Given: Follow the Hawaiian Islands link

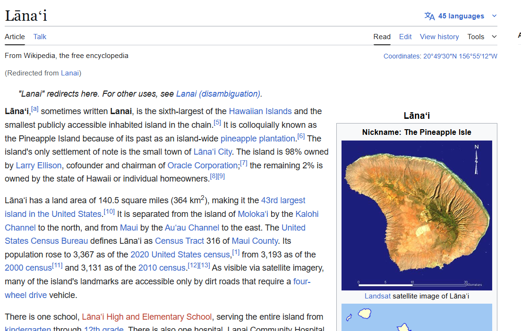Looking at the screenshot, I should (260, 111).
